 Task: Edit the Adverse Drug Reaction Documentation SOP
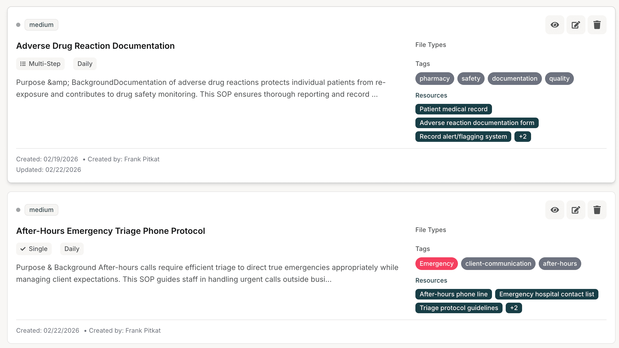(x=576, y=25)
